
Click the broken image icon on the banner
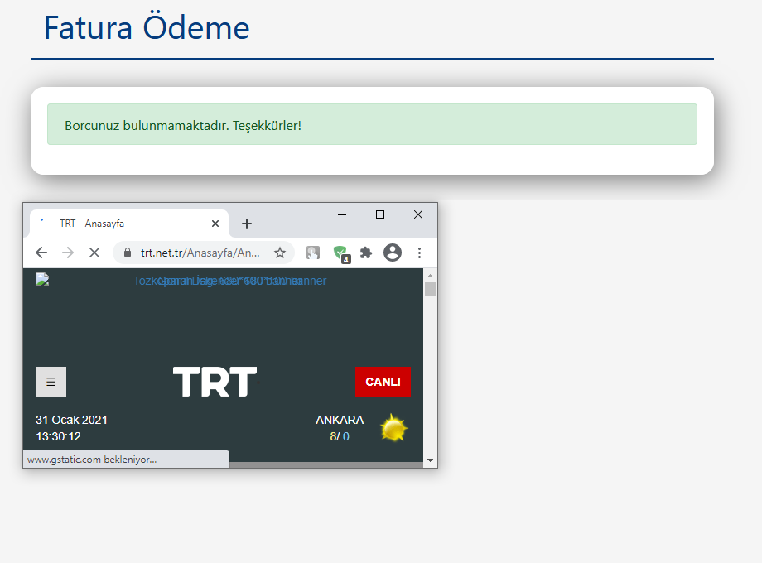pyautogui.click(x=42, y=279)
